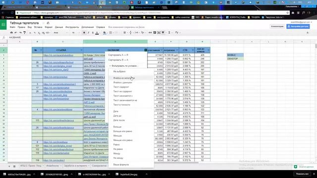Open the filter dropdown on НАЗВАНИЕ header

tap(146, 50)
